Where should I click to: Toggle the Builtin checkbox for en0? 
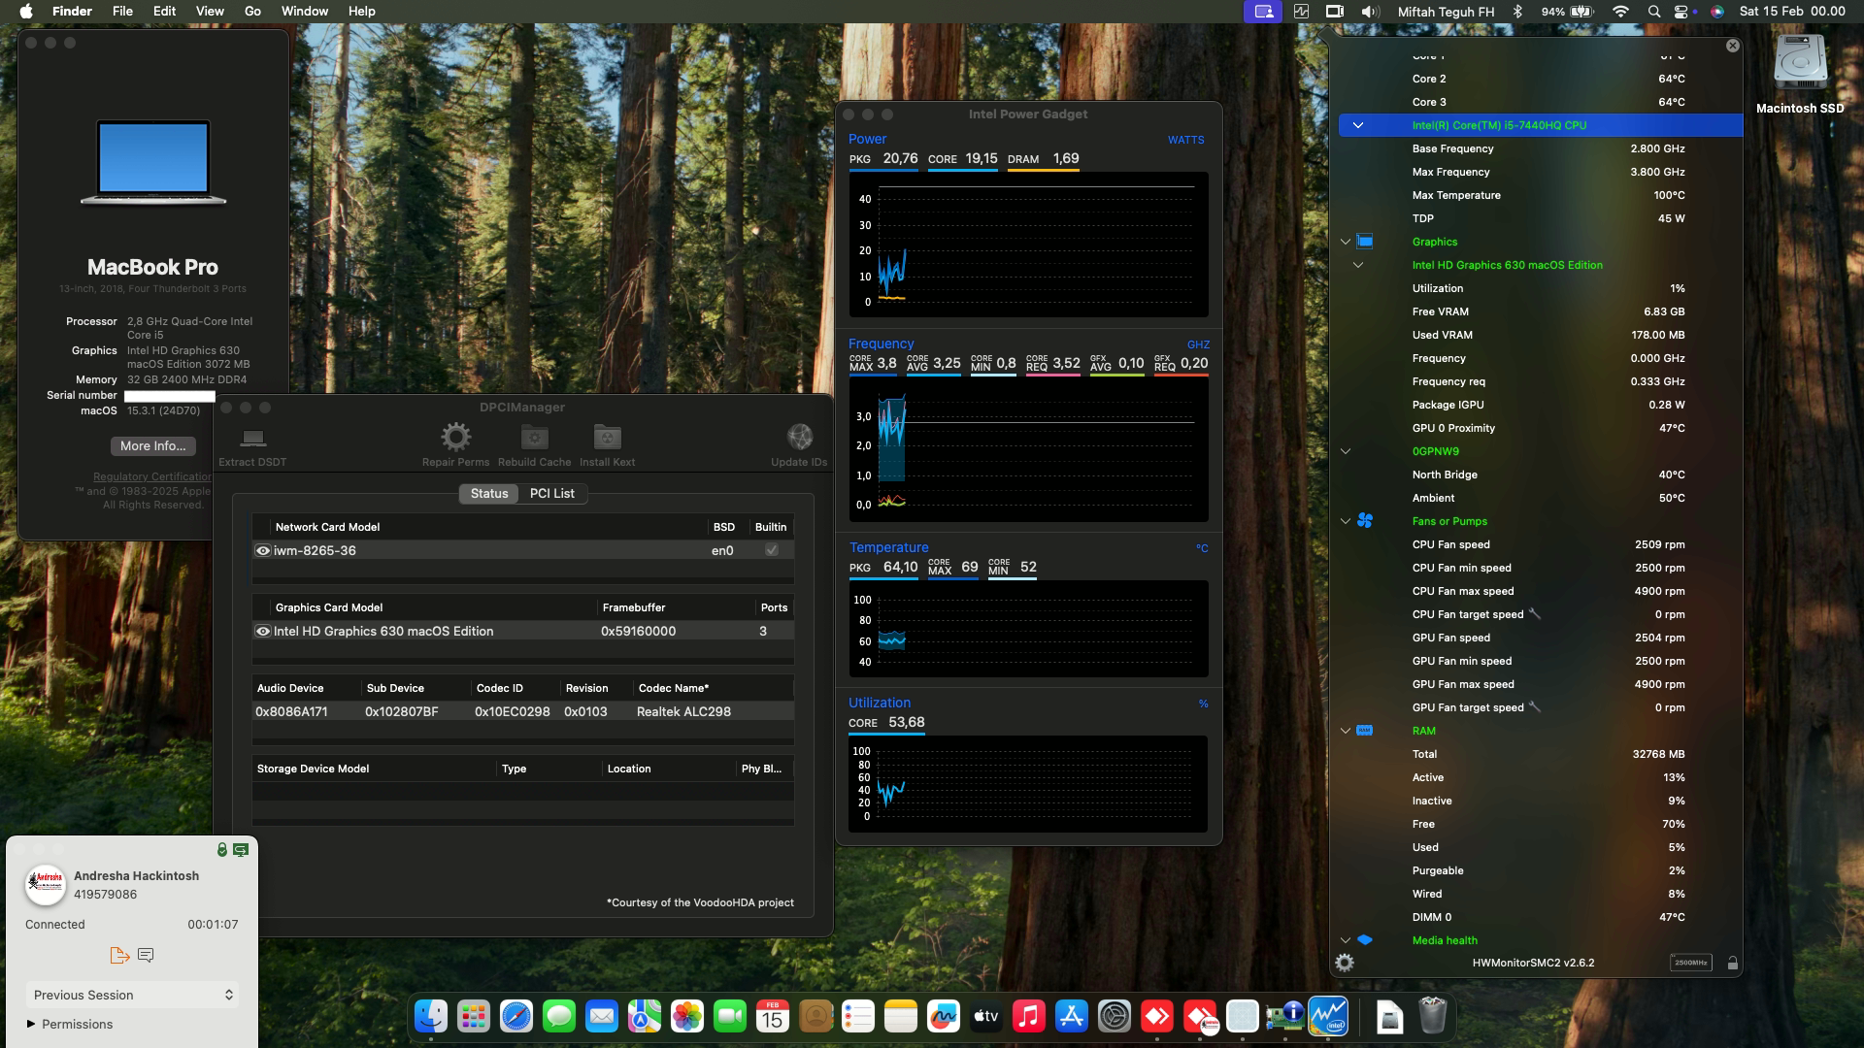770,550
